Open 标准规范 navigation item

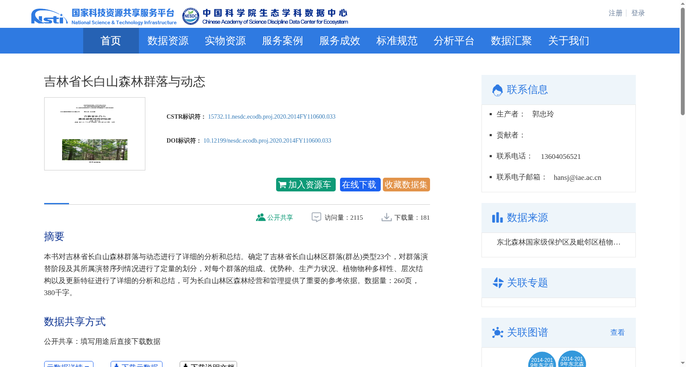pyautogui.click(x=397, y=41)
